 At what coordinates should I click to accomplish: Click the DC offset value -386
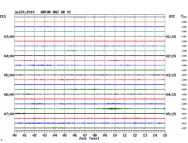tap(184, 22)
